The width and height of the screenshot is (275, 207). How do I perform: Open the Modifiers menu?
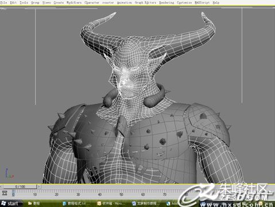click(74, 2)
